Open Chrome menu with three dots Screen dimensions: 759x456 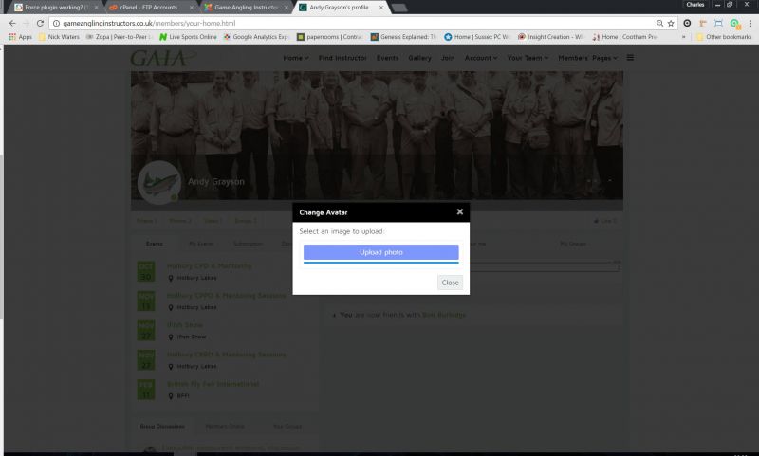[x=750, y=23]
